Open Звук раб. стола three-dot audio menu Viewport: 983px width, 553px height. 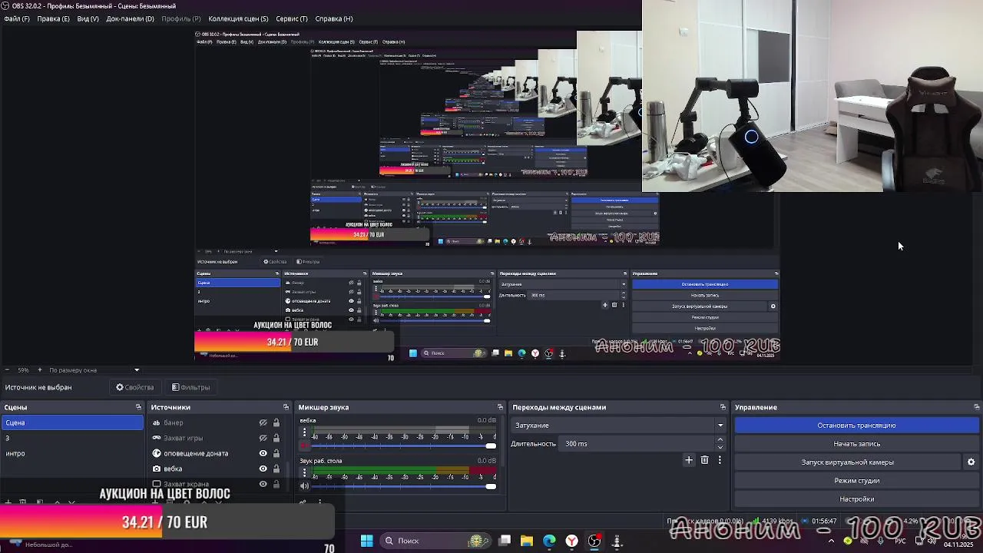[x=304, y=472]
